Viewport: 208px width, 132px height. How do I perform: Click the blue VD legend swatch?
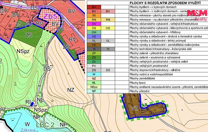pos(94,36)
